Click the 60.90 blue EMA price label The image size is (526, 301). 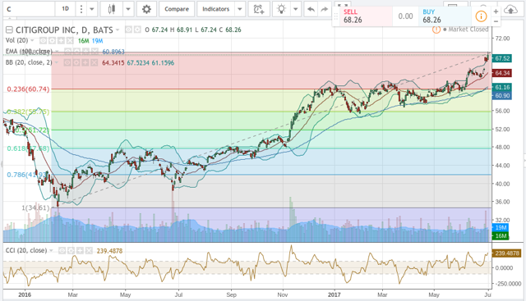coord(502,96)
